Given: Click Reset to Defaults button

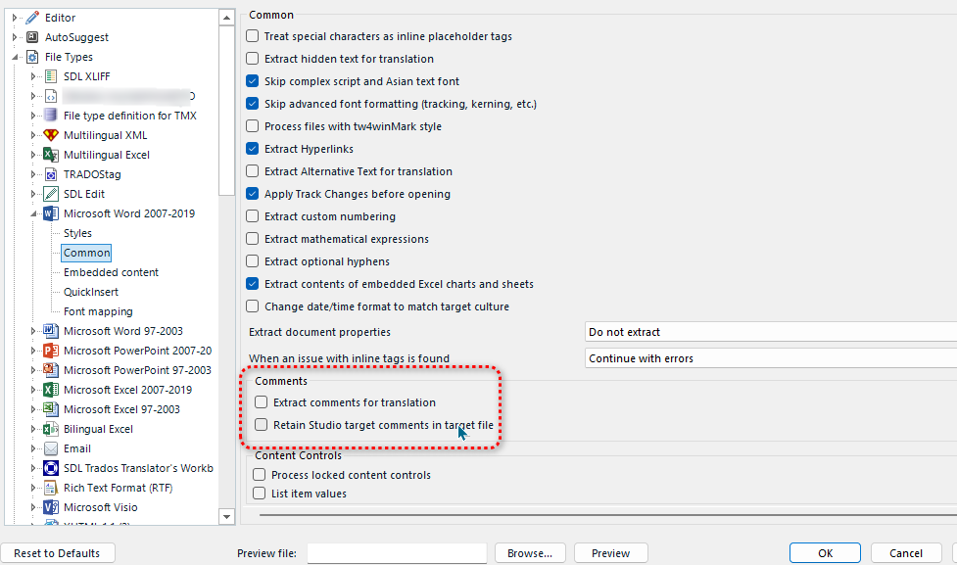Looking at the screenshot, I should 58,553.
